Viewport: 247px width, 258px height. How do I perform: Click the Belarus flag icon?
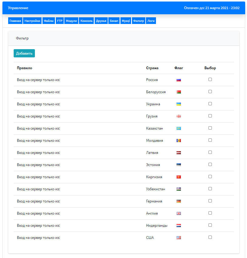click(x=179, y=92)
